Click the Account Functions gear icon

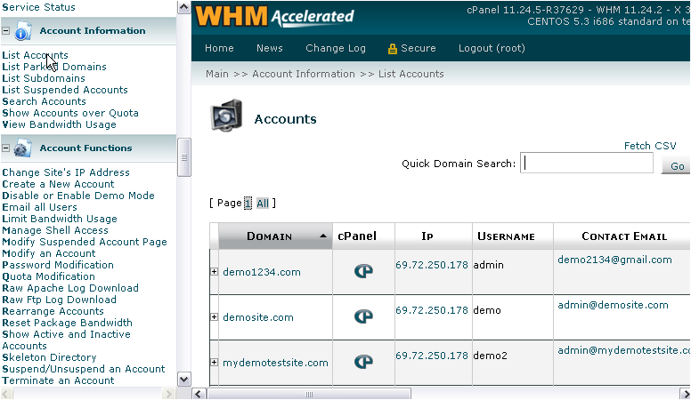[x=22, y=148]
